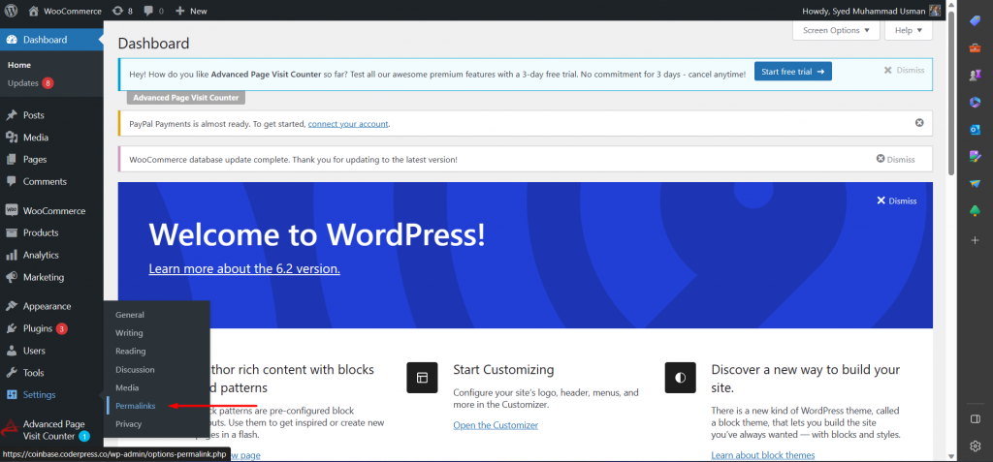Open the Outlook icon in browser sidebar
The image size is (993, 462).
tap(976, 129)
